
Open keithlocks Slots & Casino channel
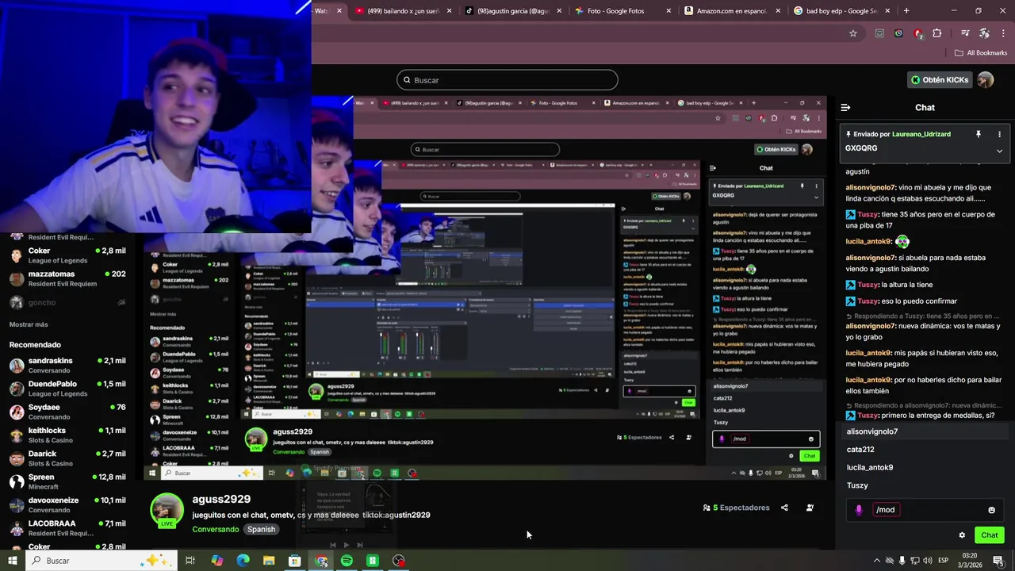coord(67,435)
